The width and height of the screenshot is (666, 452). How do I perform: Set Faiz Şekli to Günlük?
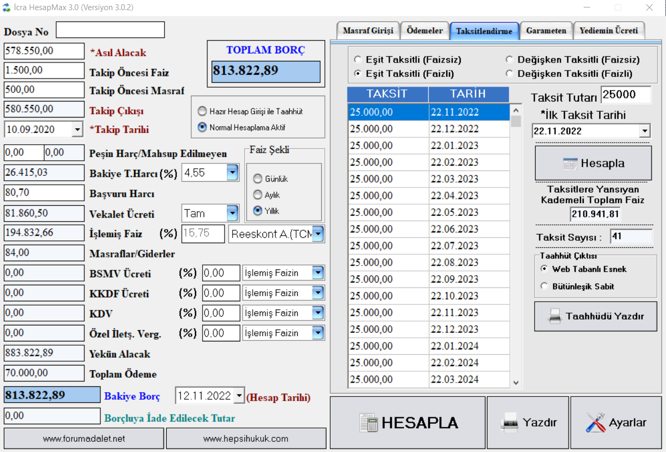point(258,178)
